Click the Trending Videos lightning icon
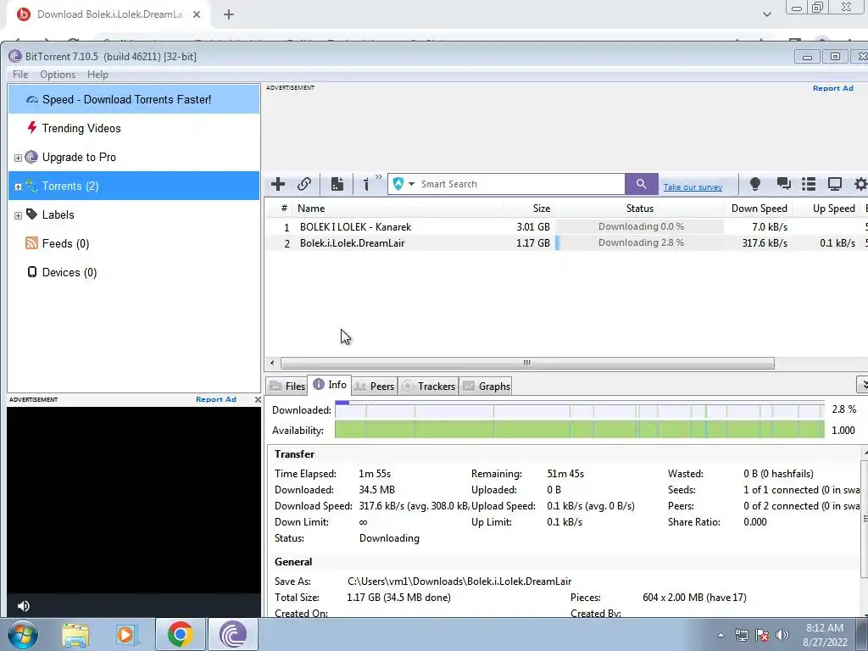Image resolution: width=868 pixels, height=651 pixels. click(x=32, y=127)
